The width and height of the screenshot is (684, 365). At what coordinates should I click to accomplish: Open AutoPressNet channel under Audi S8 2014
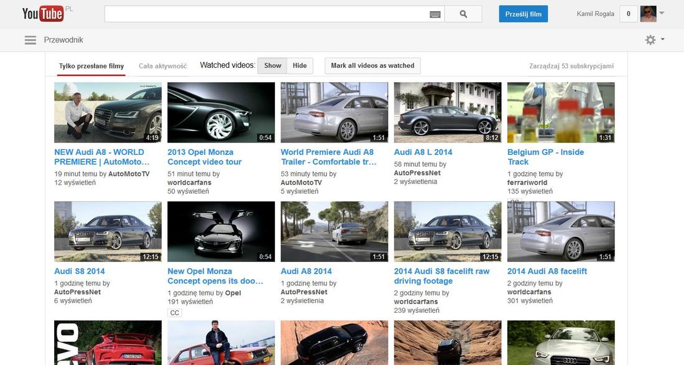coord(77,292)
